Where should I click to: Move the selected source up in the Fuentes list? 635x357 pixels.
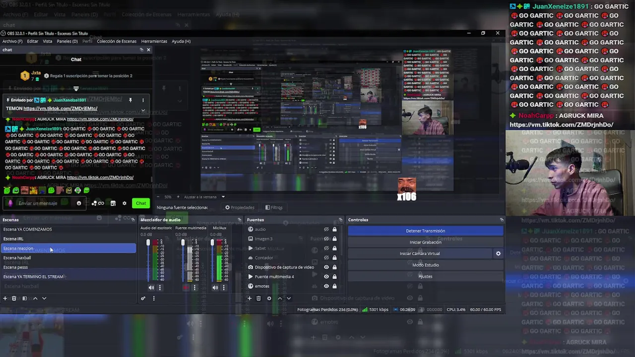pos(280,298)
